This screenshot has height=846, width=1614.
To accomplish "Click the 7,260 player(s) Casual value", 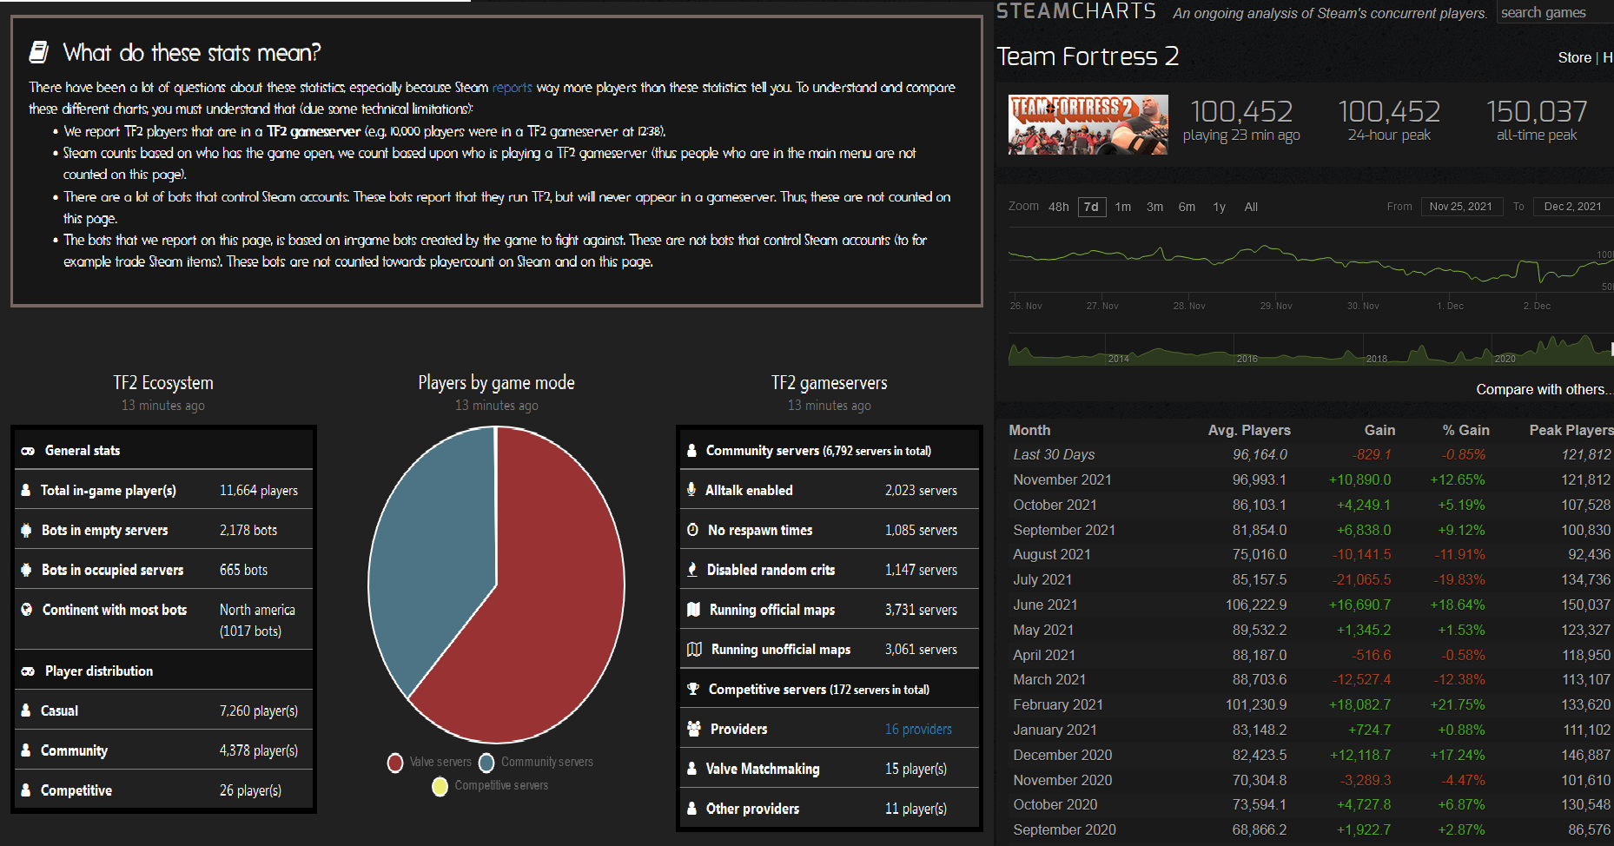I will coord(259,711).
